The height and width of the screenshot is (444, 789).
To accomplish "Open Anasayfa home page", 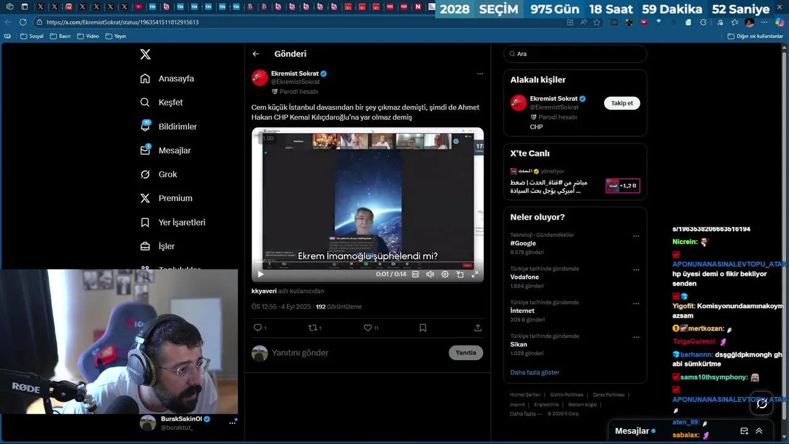I will [168, 78].
